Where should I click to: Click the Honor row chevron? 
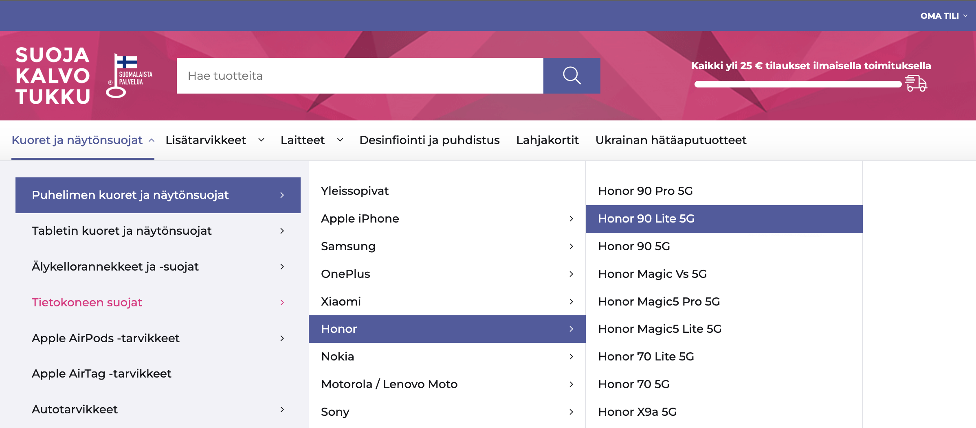(x=571, y=329)
